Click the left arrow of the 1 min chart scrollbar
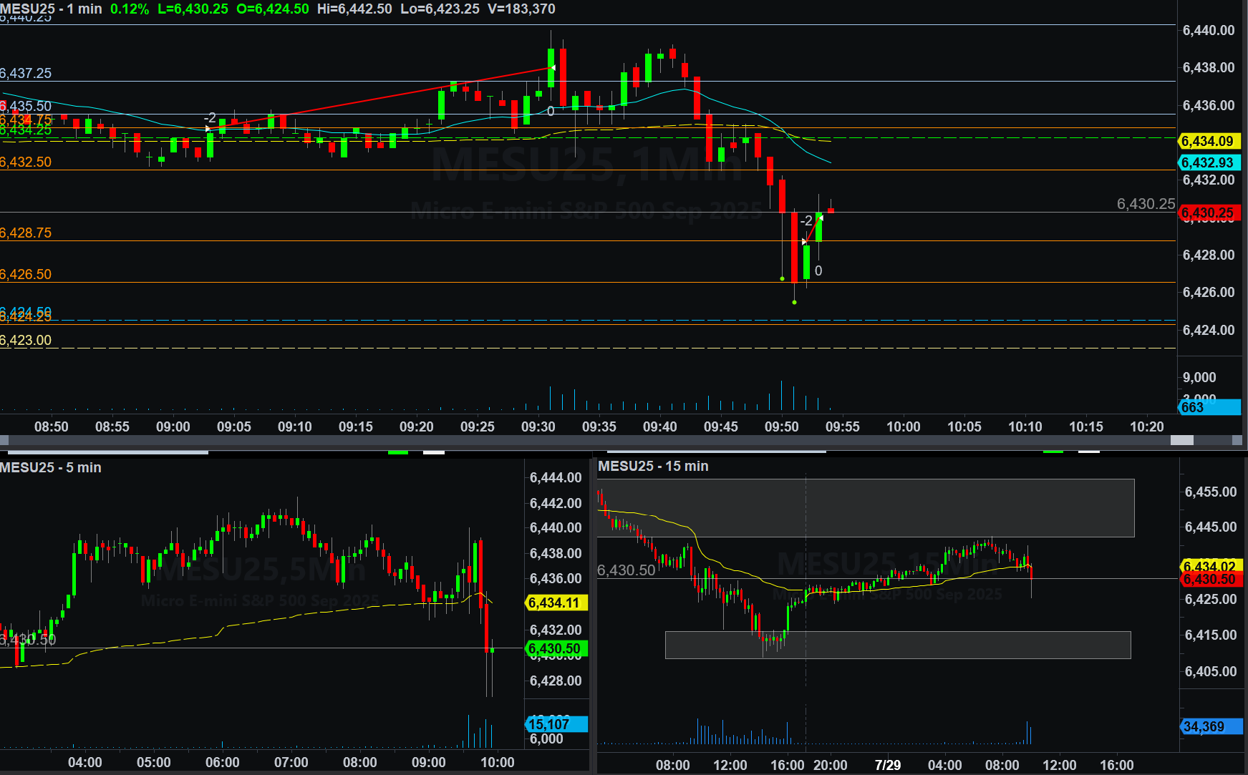This screenshot has height=775, width=1248. [x=4, y=440]
